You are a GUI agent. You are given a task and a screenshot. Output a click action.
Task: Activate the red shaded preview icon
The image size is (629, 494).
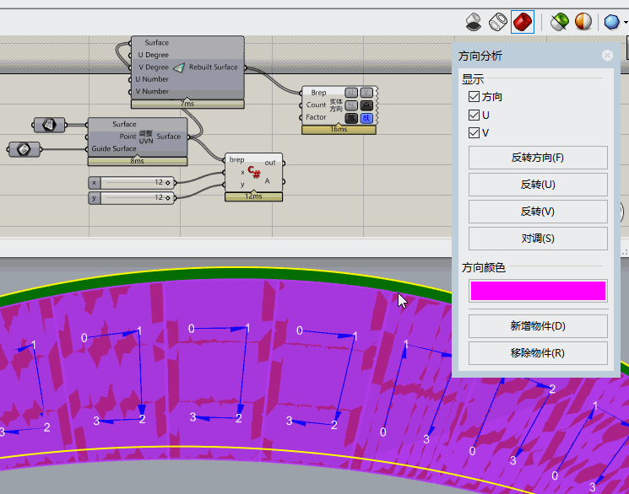[523, 22]
